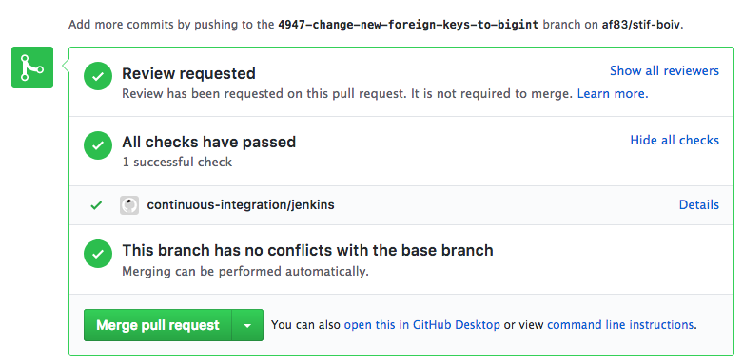View command line instructions
This screenshot has height=364, width=743.
tap(620, 325)
